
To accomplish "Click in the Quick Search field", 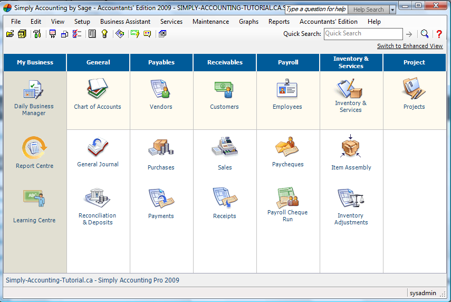I will point(363,34).
